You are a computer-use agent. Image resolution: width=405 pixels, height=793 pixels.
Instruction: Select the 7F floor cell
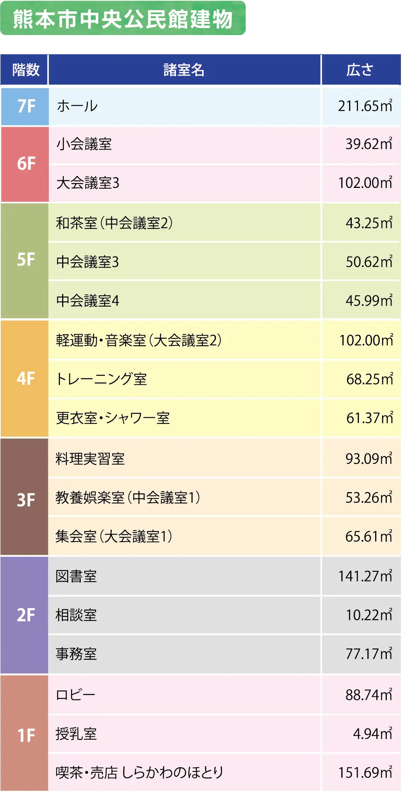click(25, 106)
